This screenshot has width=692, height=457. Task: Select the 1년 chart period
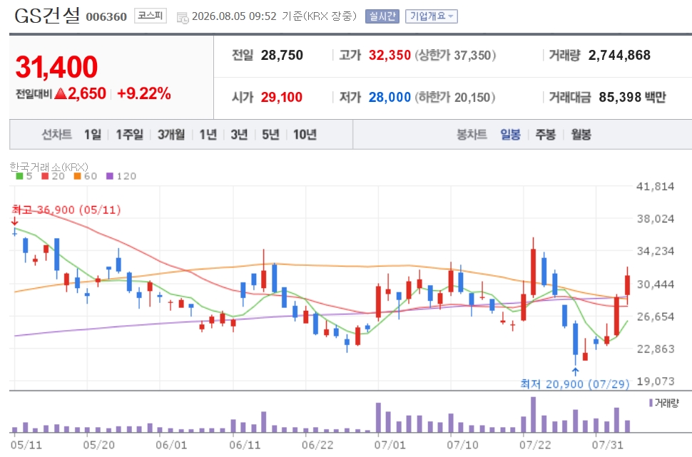pyautogui.click(x=208, y=134)
